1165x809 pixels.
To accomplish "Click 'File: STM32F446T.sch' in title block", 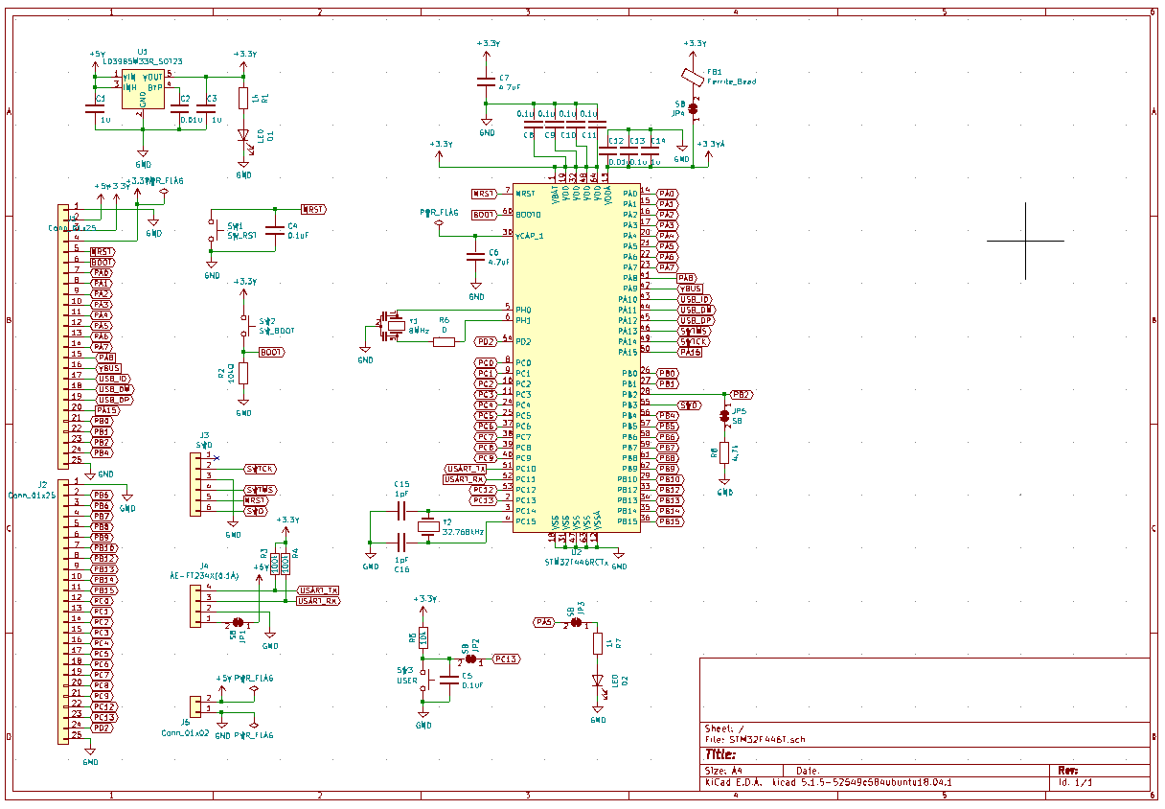I will tap(755, 740).
